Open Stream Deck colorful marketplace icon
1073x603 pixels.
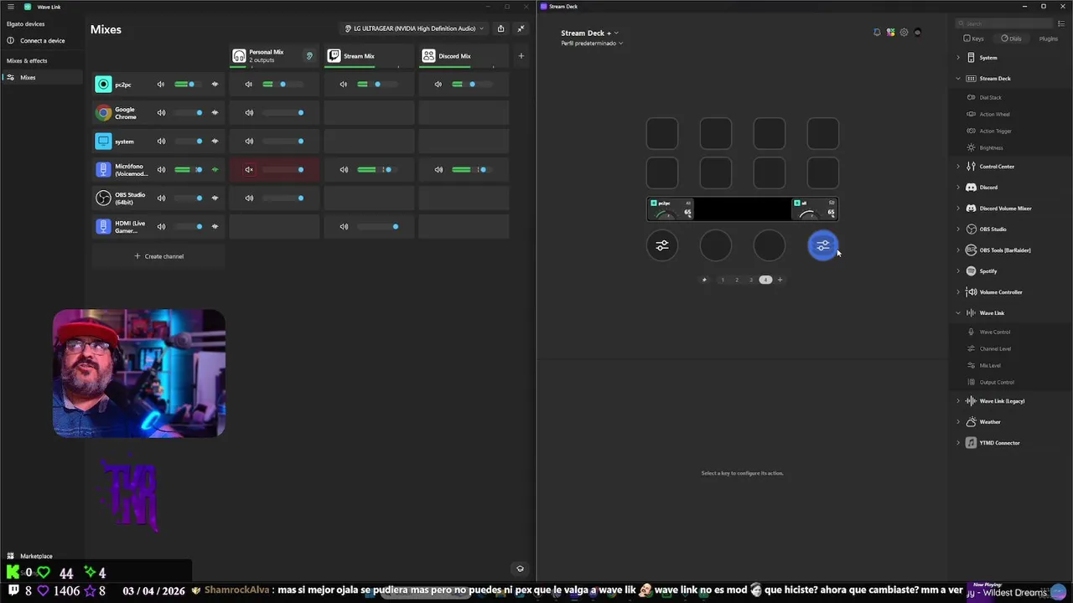click(x=890, y=33)
